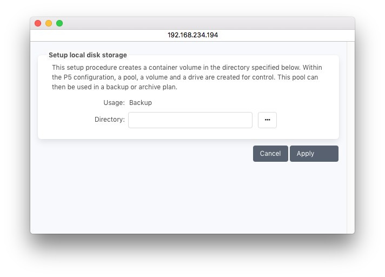Click the Backup usage value
This screenshot has height=277, width=385.
[x=141, y=103]
